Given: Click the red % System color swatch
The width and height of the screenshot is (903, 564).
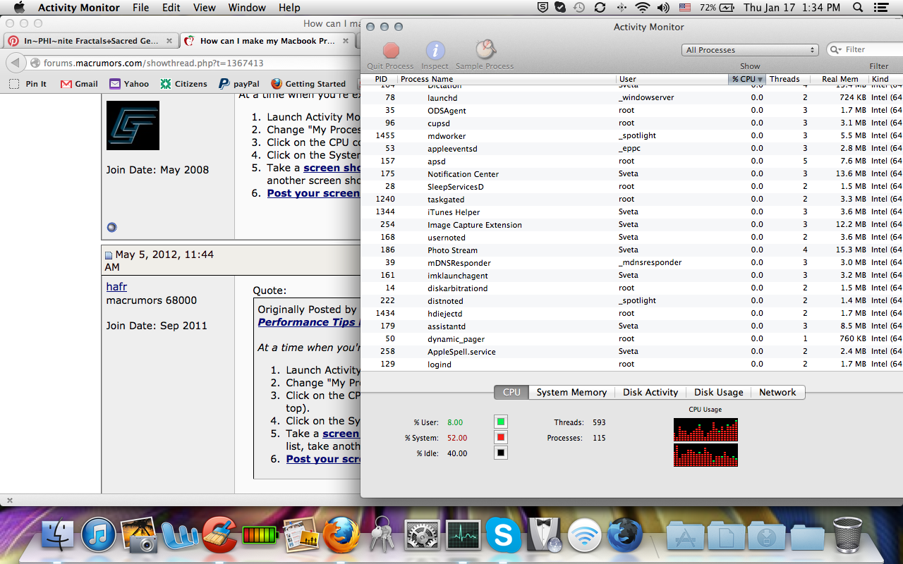Looking at the screenshot, I should coord(501,438).
